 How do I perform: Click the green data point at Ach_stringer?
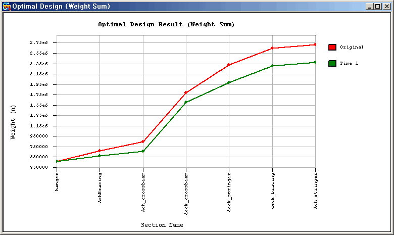click(315, 62)
